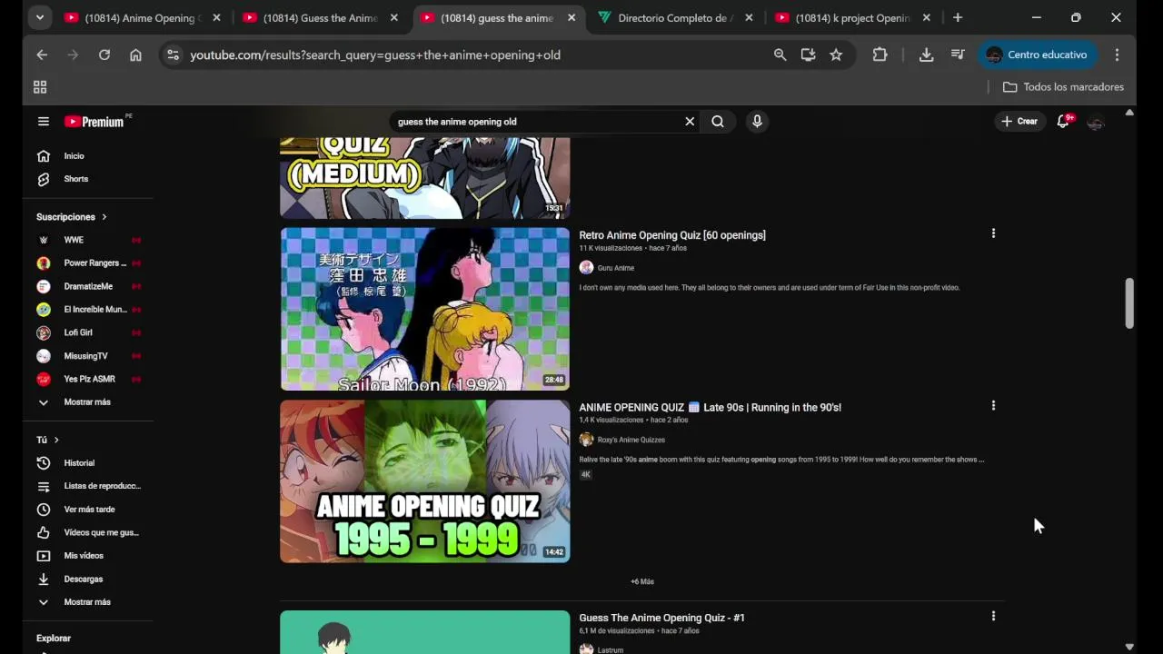
Task: Open the YouTube guide hamburger menu
Action: point(43,121)
